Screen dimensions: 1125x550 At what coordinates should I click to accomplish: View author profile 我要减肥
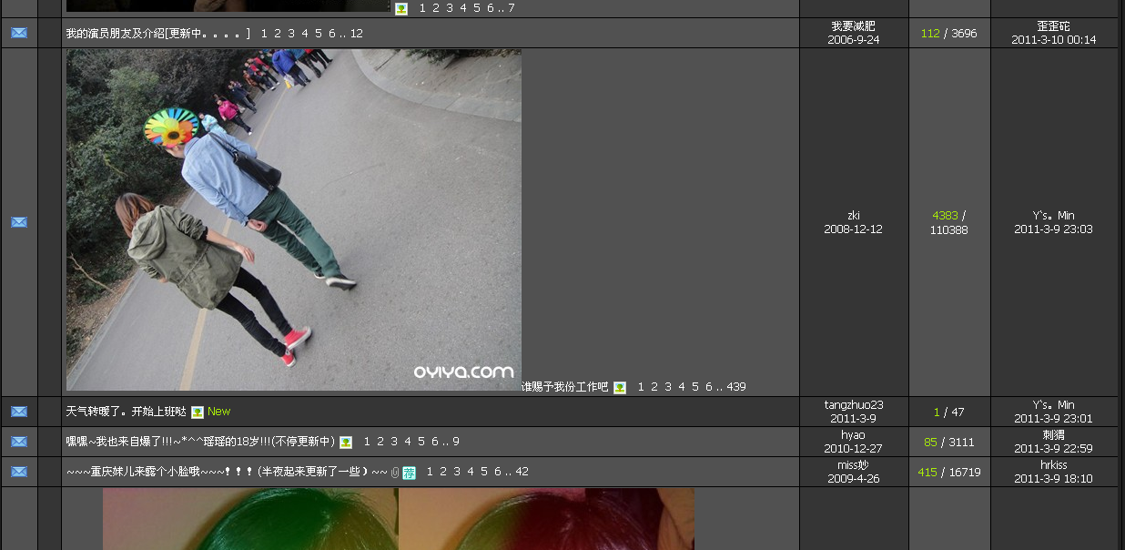pos(854,26)
